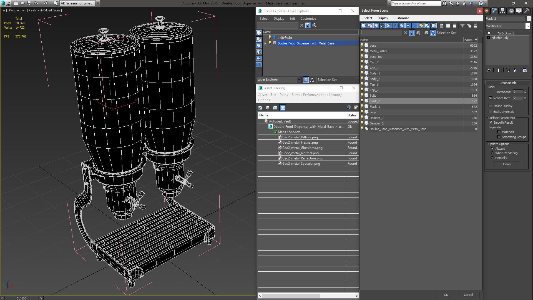Image resolution: width=533 pixels, height=300 pixels.
Task: Expand Editable Poly sub-object plus
Action: click(488, 38)
